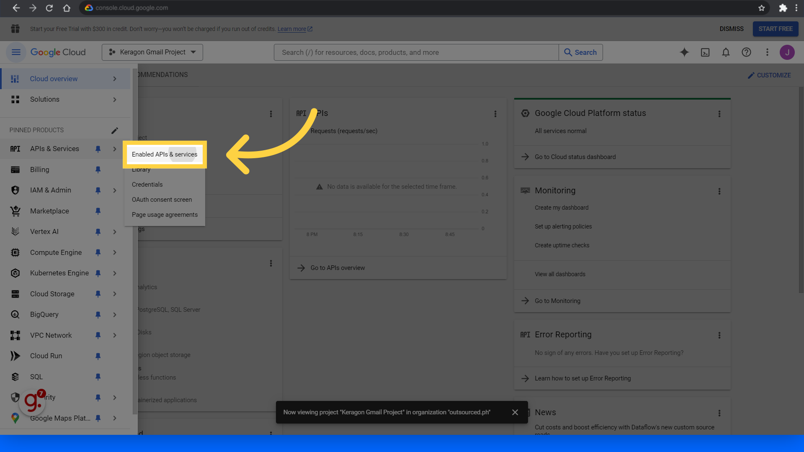This screenshot has height=452, width=804.
Task: Open Page usage agreements
Action: click(x=165, y=215)
